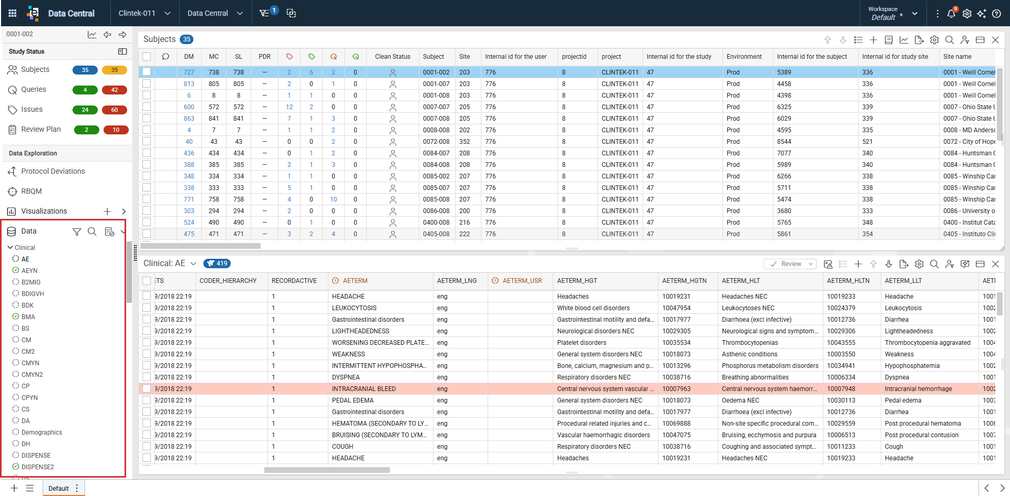Open Subjects table settings gear

[934, 40]
